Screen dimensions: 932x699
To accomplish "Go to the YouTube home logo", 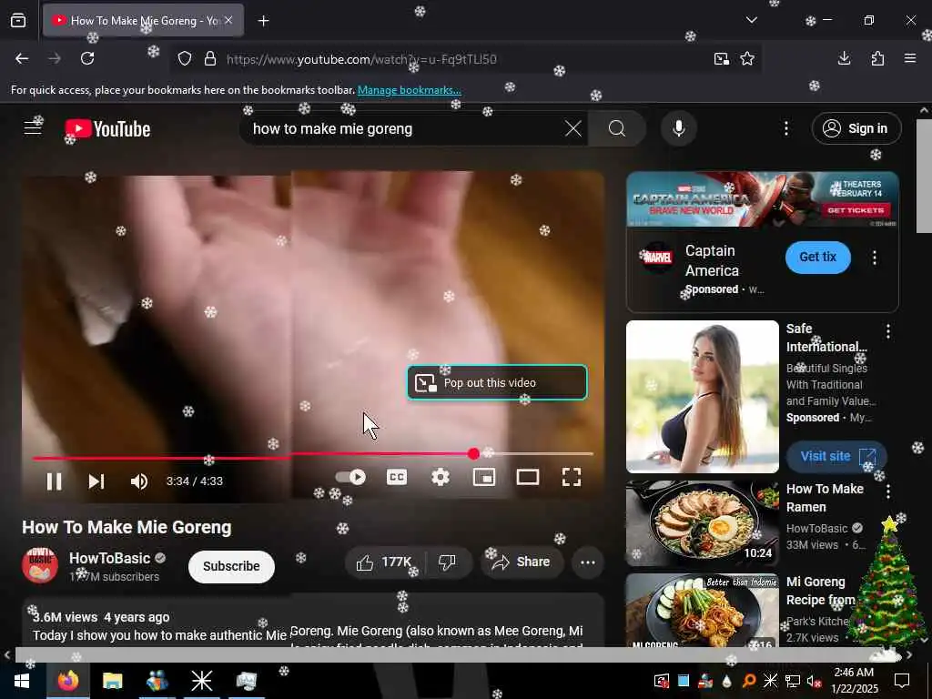I will pos(107,129).
